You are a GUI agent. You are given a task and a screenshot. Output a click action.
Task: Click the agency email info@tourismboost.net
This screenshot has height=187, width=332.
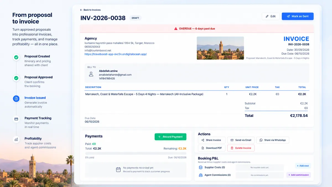(98, 50)
